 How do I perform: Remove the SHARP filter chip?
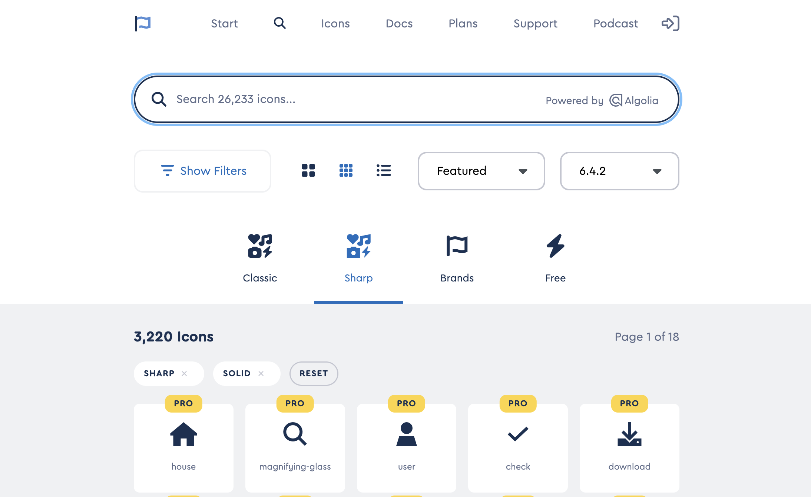(184, 373)
